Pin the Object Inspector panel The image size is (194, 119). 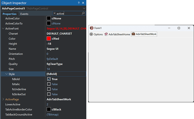click(x=78, y=3)
